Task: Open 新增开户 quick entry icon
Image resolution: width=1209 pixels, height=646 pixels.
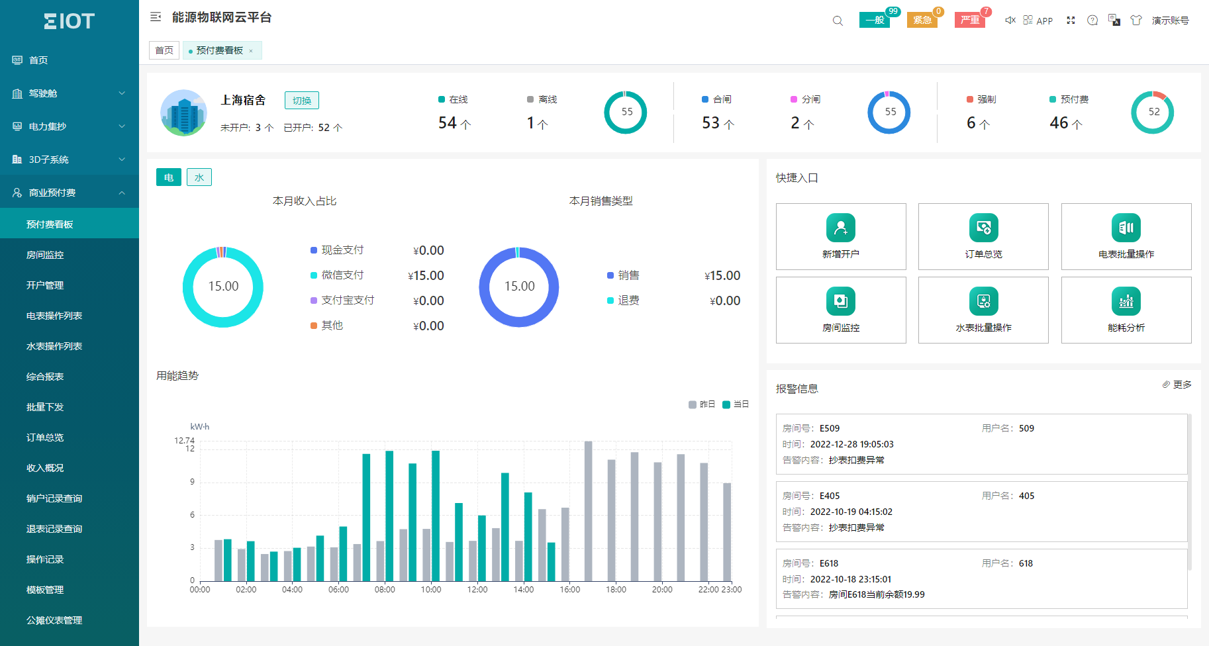Action: point(840,228)
